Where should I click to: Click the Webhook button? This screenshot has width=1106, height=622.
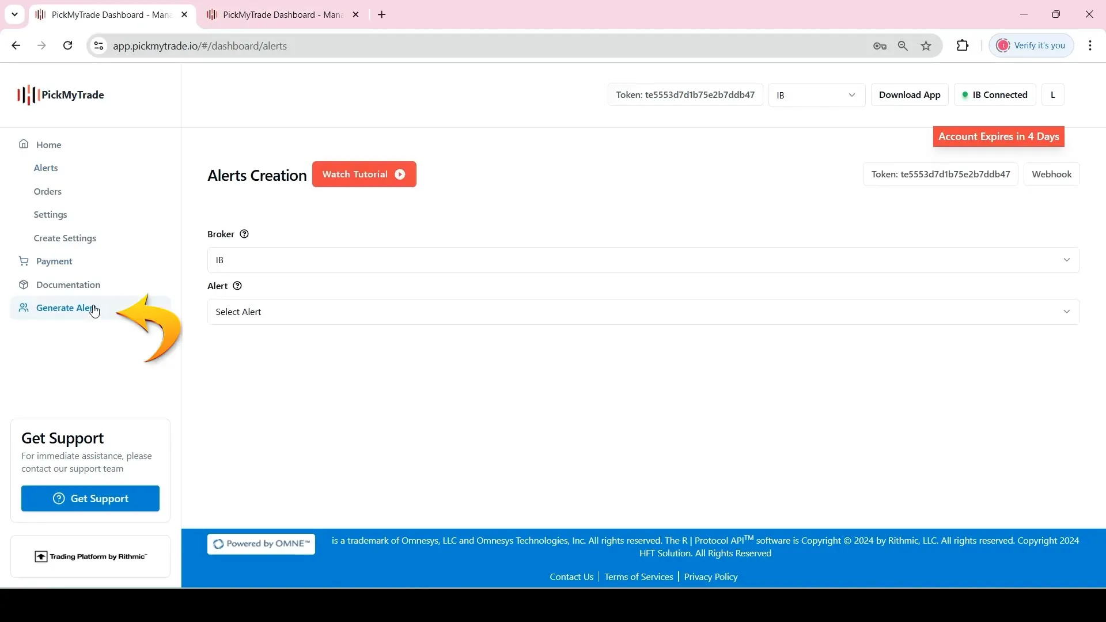click(x=1051, y=174)
